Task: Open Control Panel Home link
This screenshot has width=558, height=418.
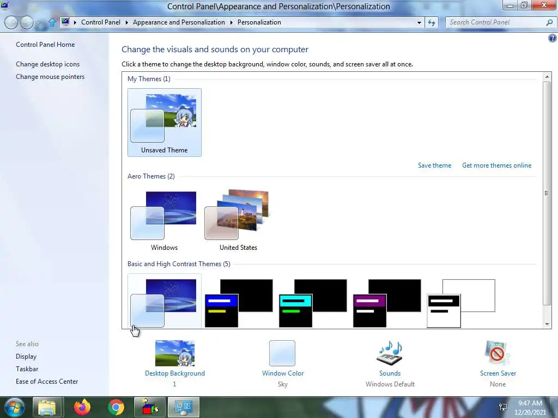Action: coord(45,45)
